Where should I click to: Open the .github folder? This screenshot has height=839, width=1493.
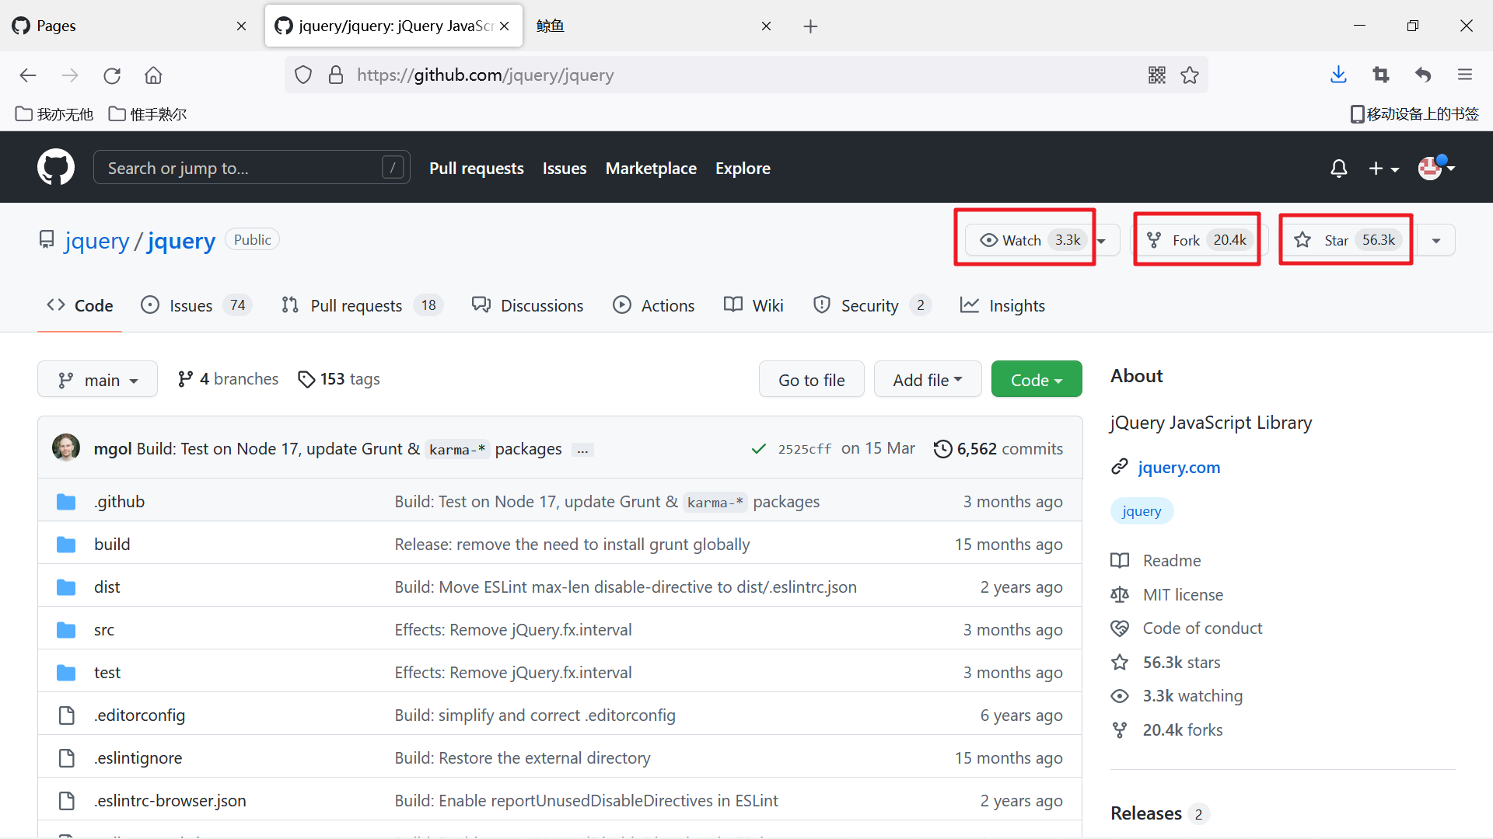click(119, 502)
